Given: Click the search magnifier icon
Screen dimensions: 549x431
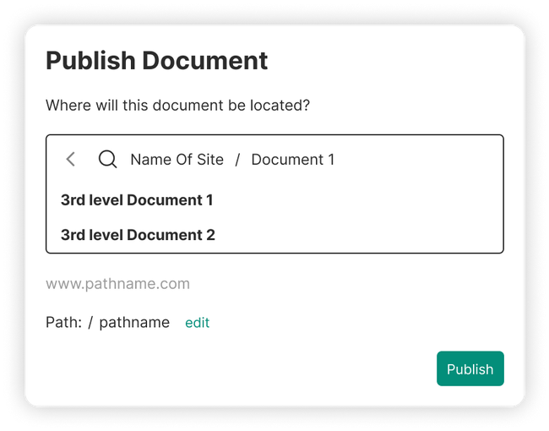Looking at the screenshot, I should pos(107,159).
